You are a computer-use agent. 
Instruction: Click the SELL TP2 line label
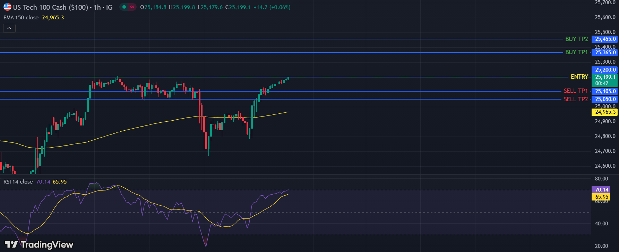pyautogui.click(x=576, y=99)
